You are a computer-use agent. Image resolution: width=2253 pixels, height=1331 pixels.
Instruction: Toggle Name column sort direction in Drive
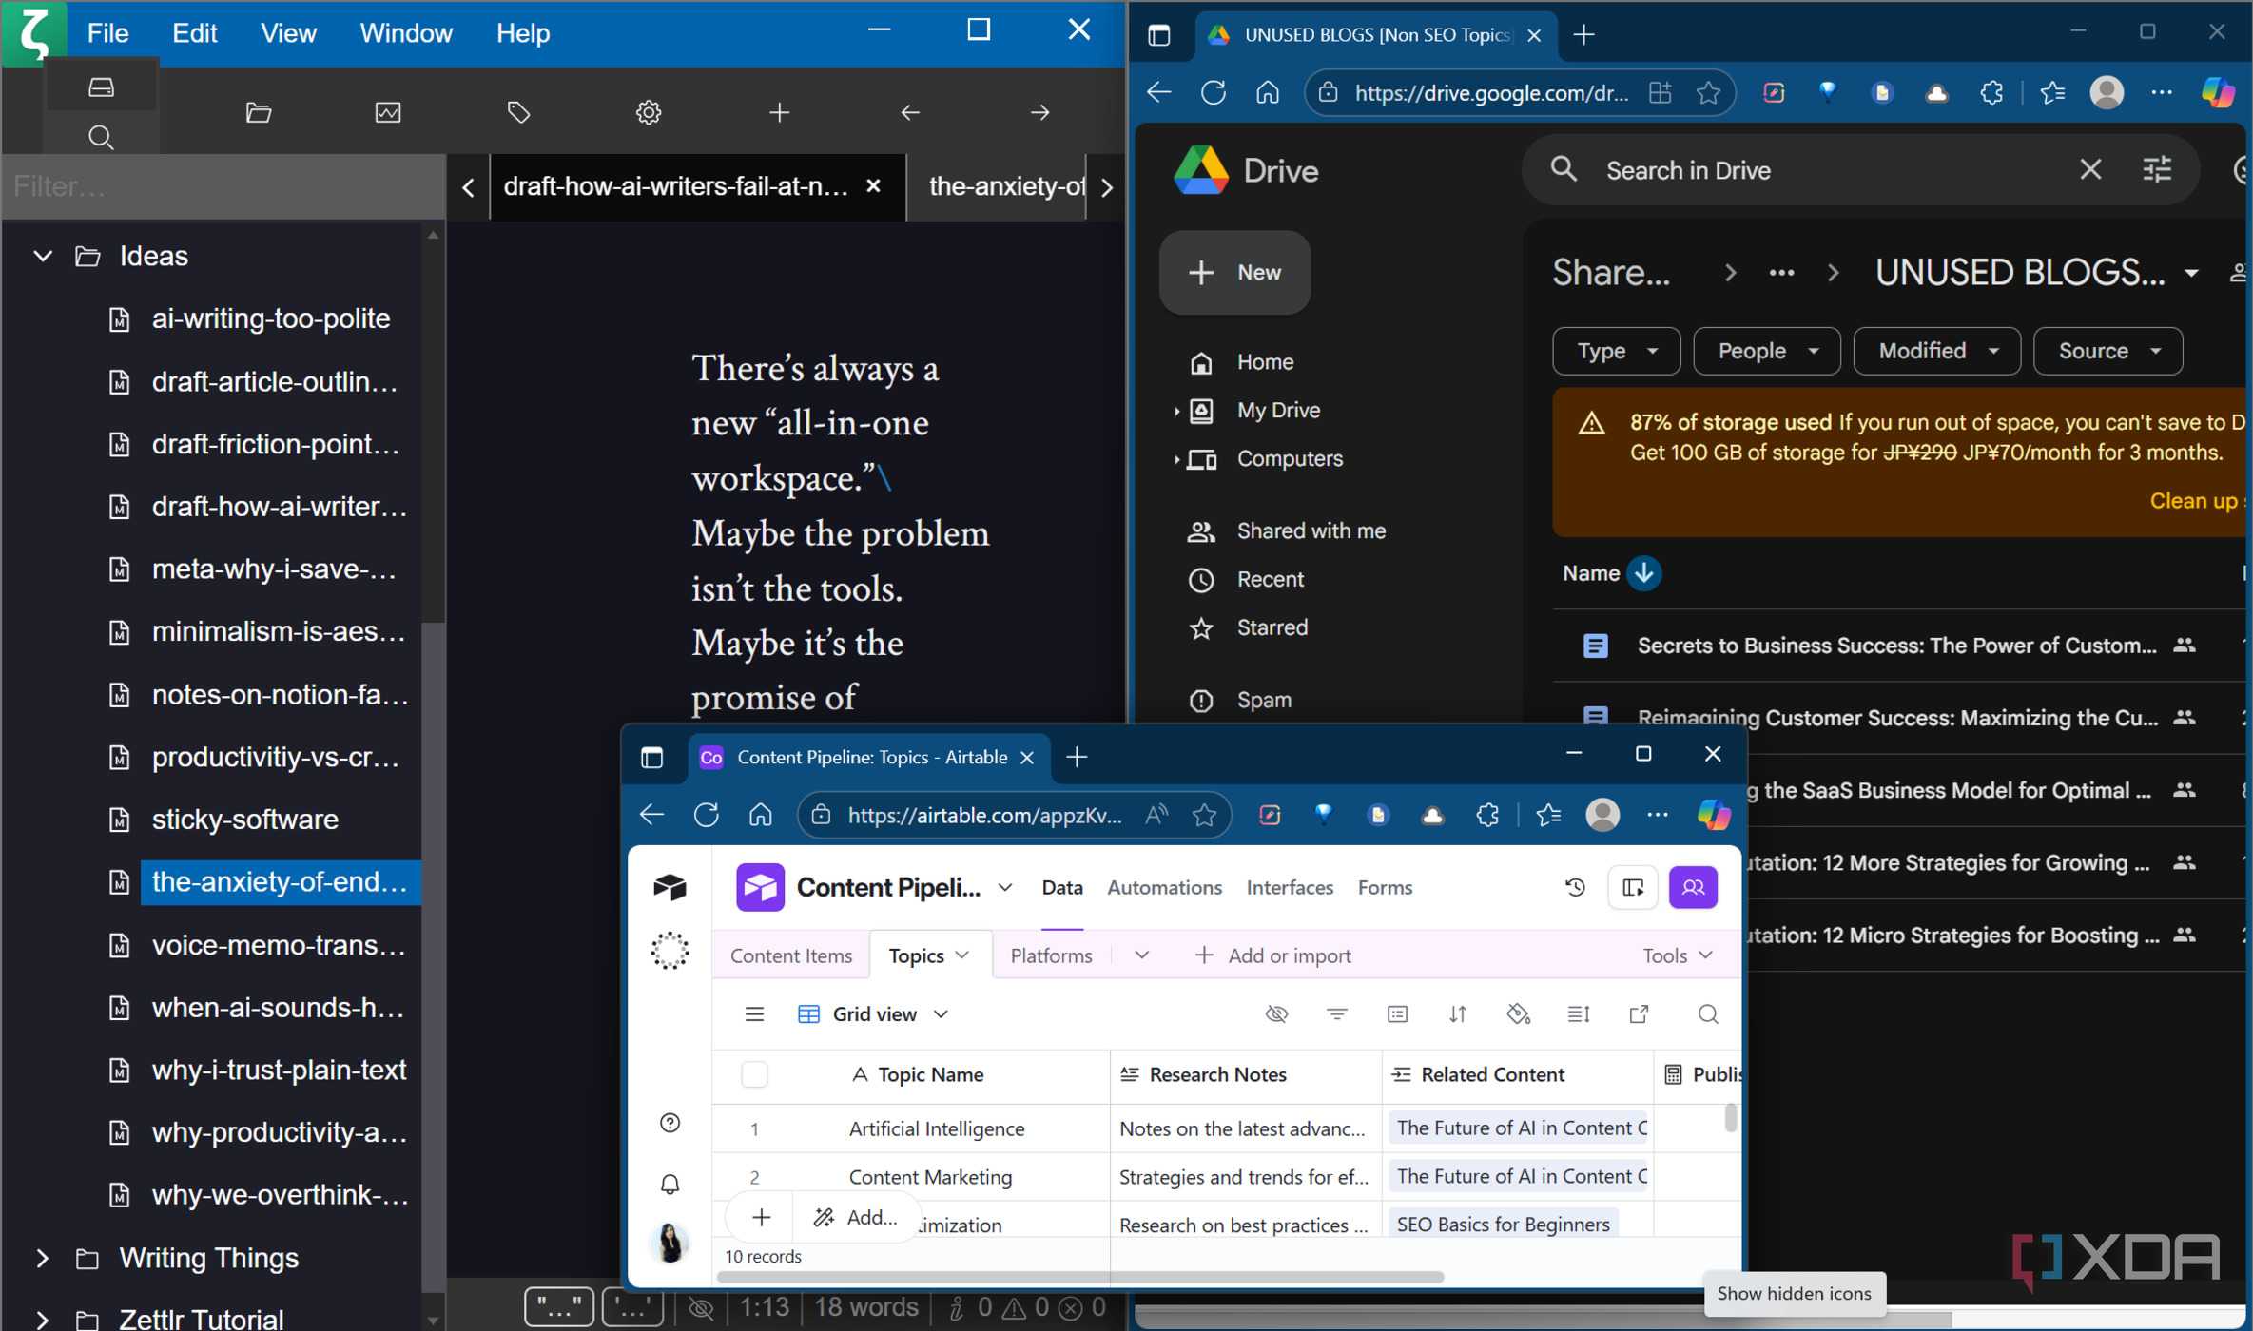tap(1643, 573)
